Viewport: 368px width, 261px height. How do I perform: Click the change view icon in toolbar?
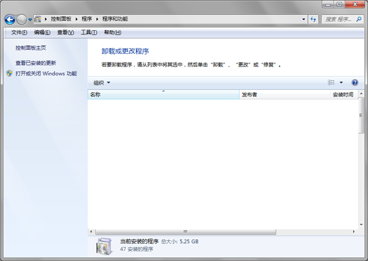[332, 82]
